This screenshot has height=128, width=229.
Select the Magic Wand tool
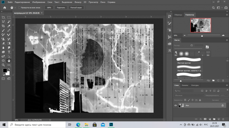[x=9, y=22]
